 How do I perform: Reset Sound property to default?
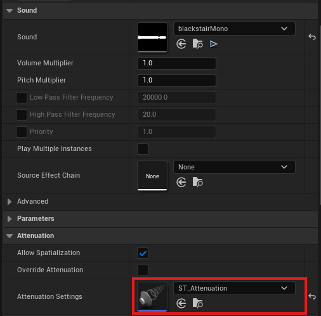(312, 37)
